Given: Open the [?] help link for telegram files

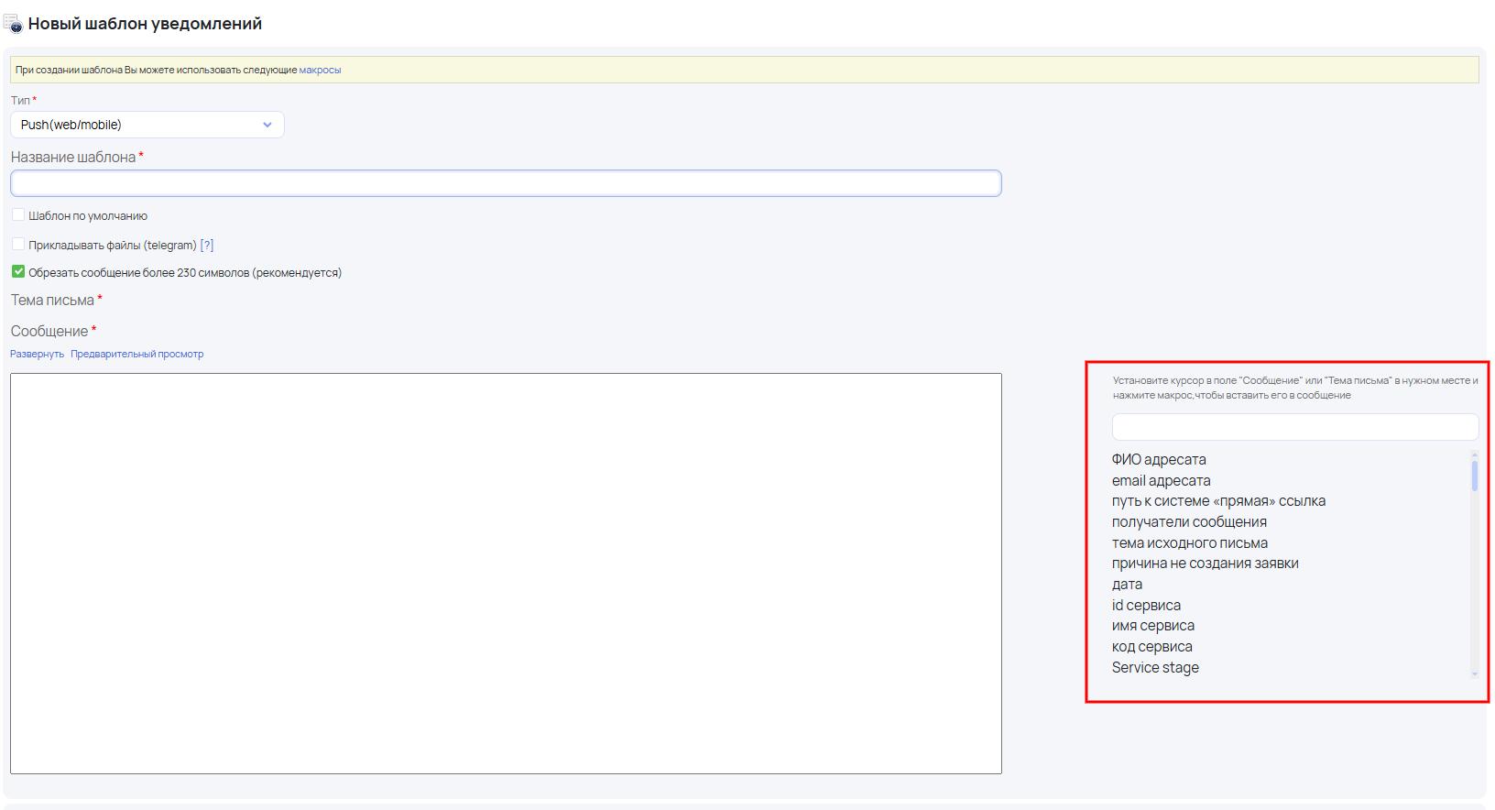Looking at the screenshot, I should coord(207,245).
